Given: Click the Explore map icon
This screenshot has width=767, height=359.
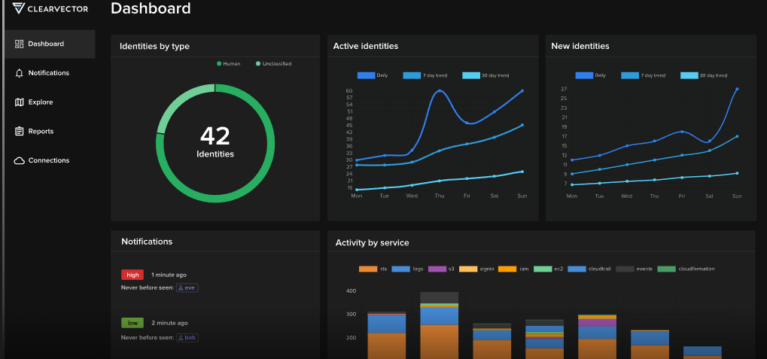Looking at the screenshot, I should point(20,102).
